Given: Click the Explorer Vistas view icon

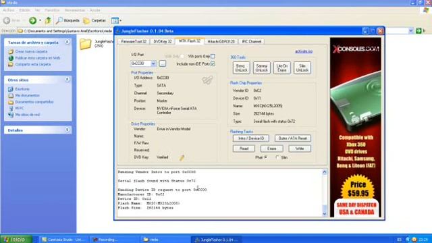Looking at the screenshot, I should 115,20.
